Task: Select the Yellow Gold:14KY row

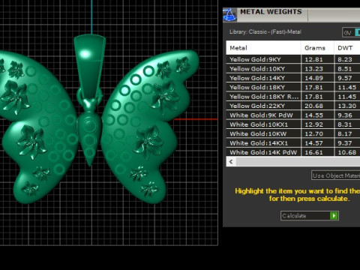Action: [x=293, y=78]
